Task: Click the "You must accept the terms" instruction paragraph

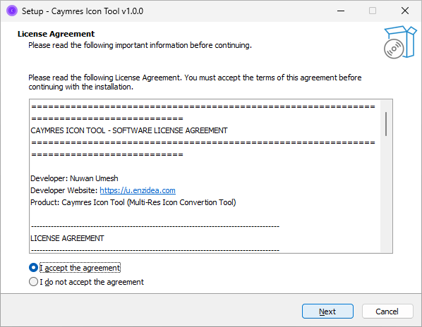Action: 195,82
